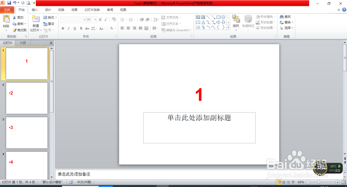Center align the text
Screen dimensions: 347x187
click(x=128, y=28)
